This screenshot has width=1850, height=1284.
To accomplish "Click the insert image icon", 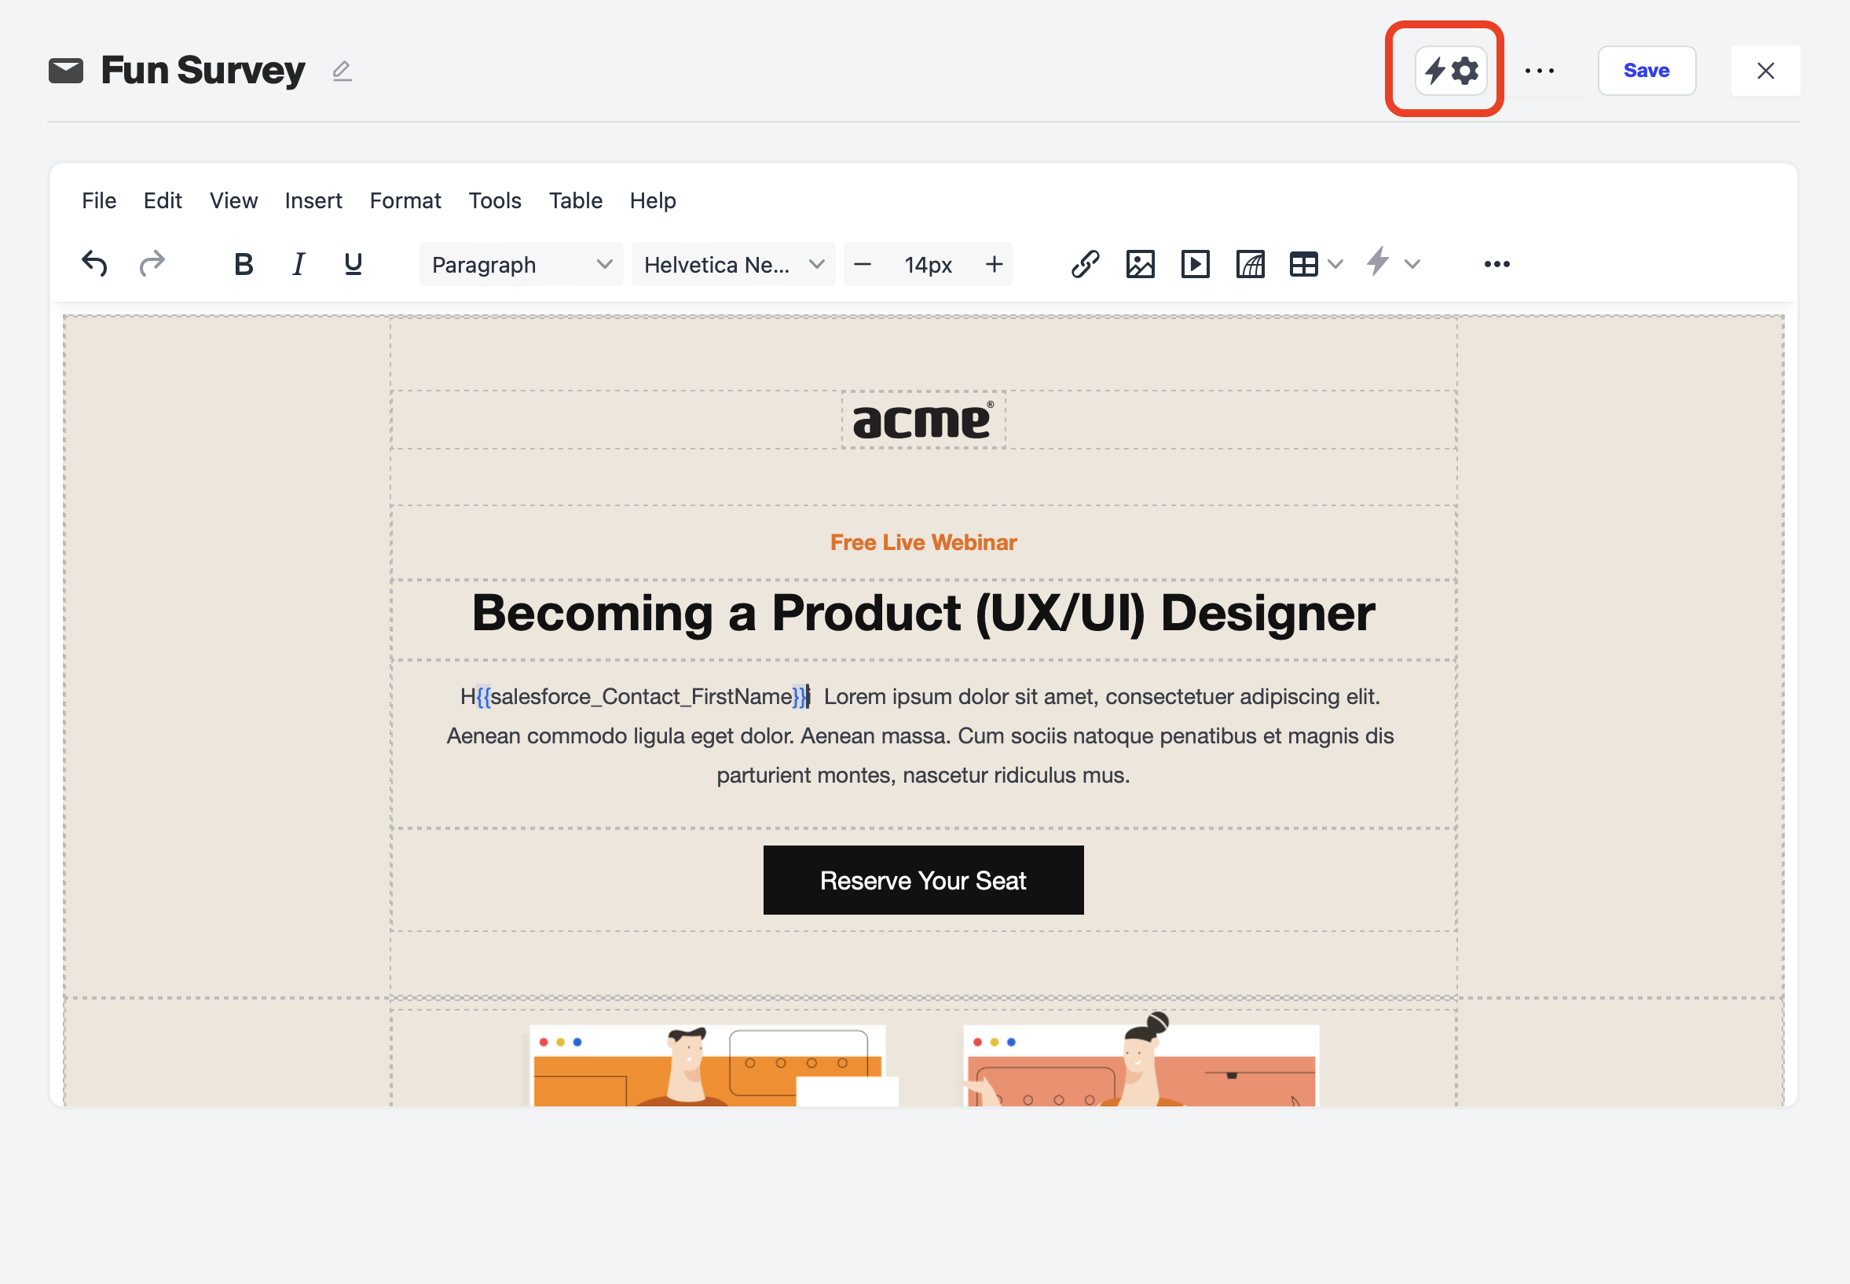I will tap(1140, 264).
